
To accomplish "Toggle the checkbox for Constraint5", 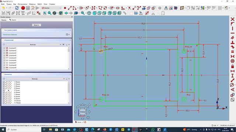I will [x=4, y=58].
